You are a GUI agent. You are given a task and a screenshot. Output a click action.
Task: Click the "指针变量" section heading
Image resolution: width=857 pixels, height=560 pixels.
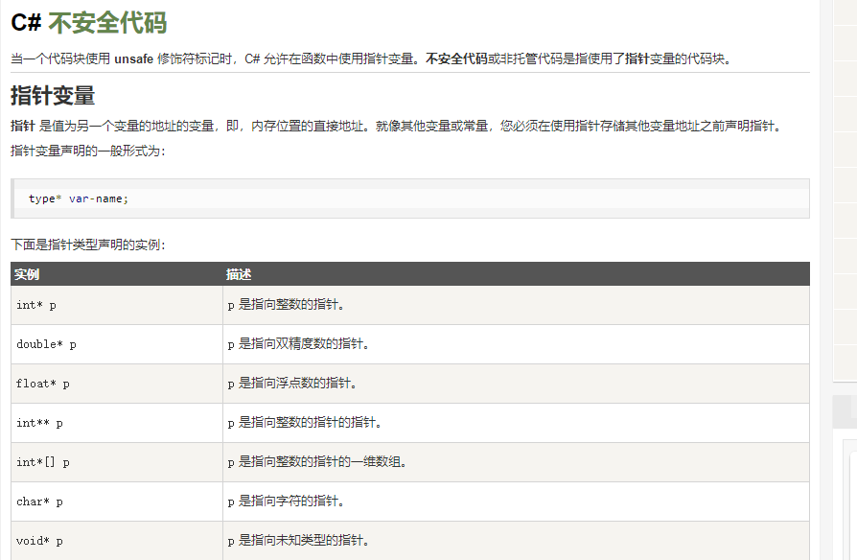tap(53, 96)
